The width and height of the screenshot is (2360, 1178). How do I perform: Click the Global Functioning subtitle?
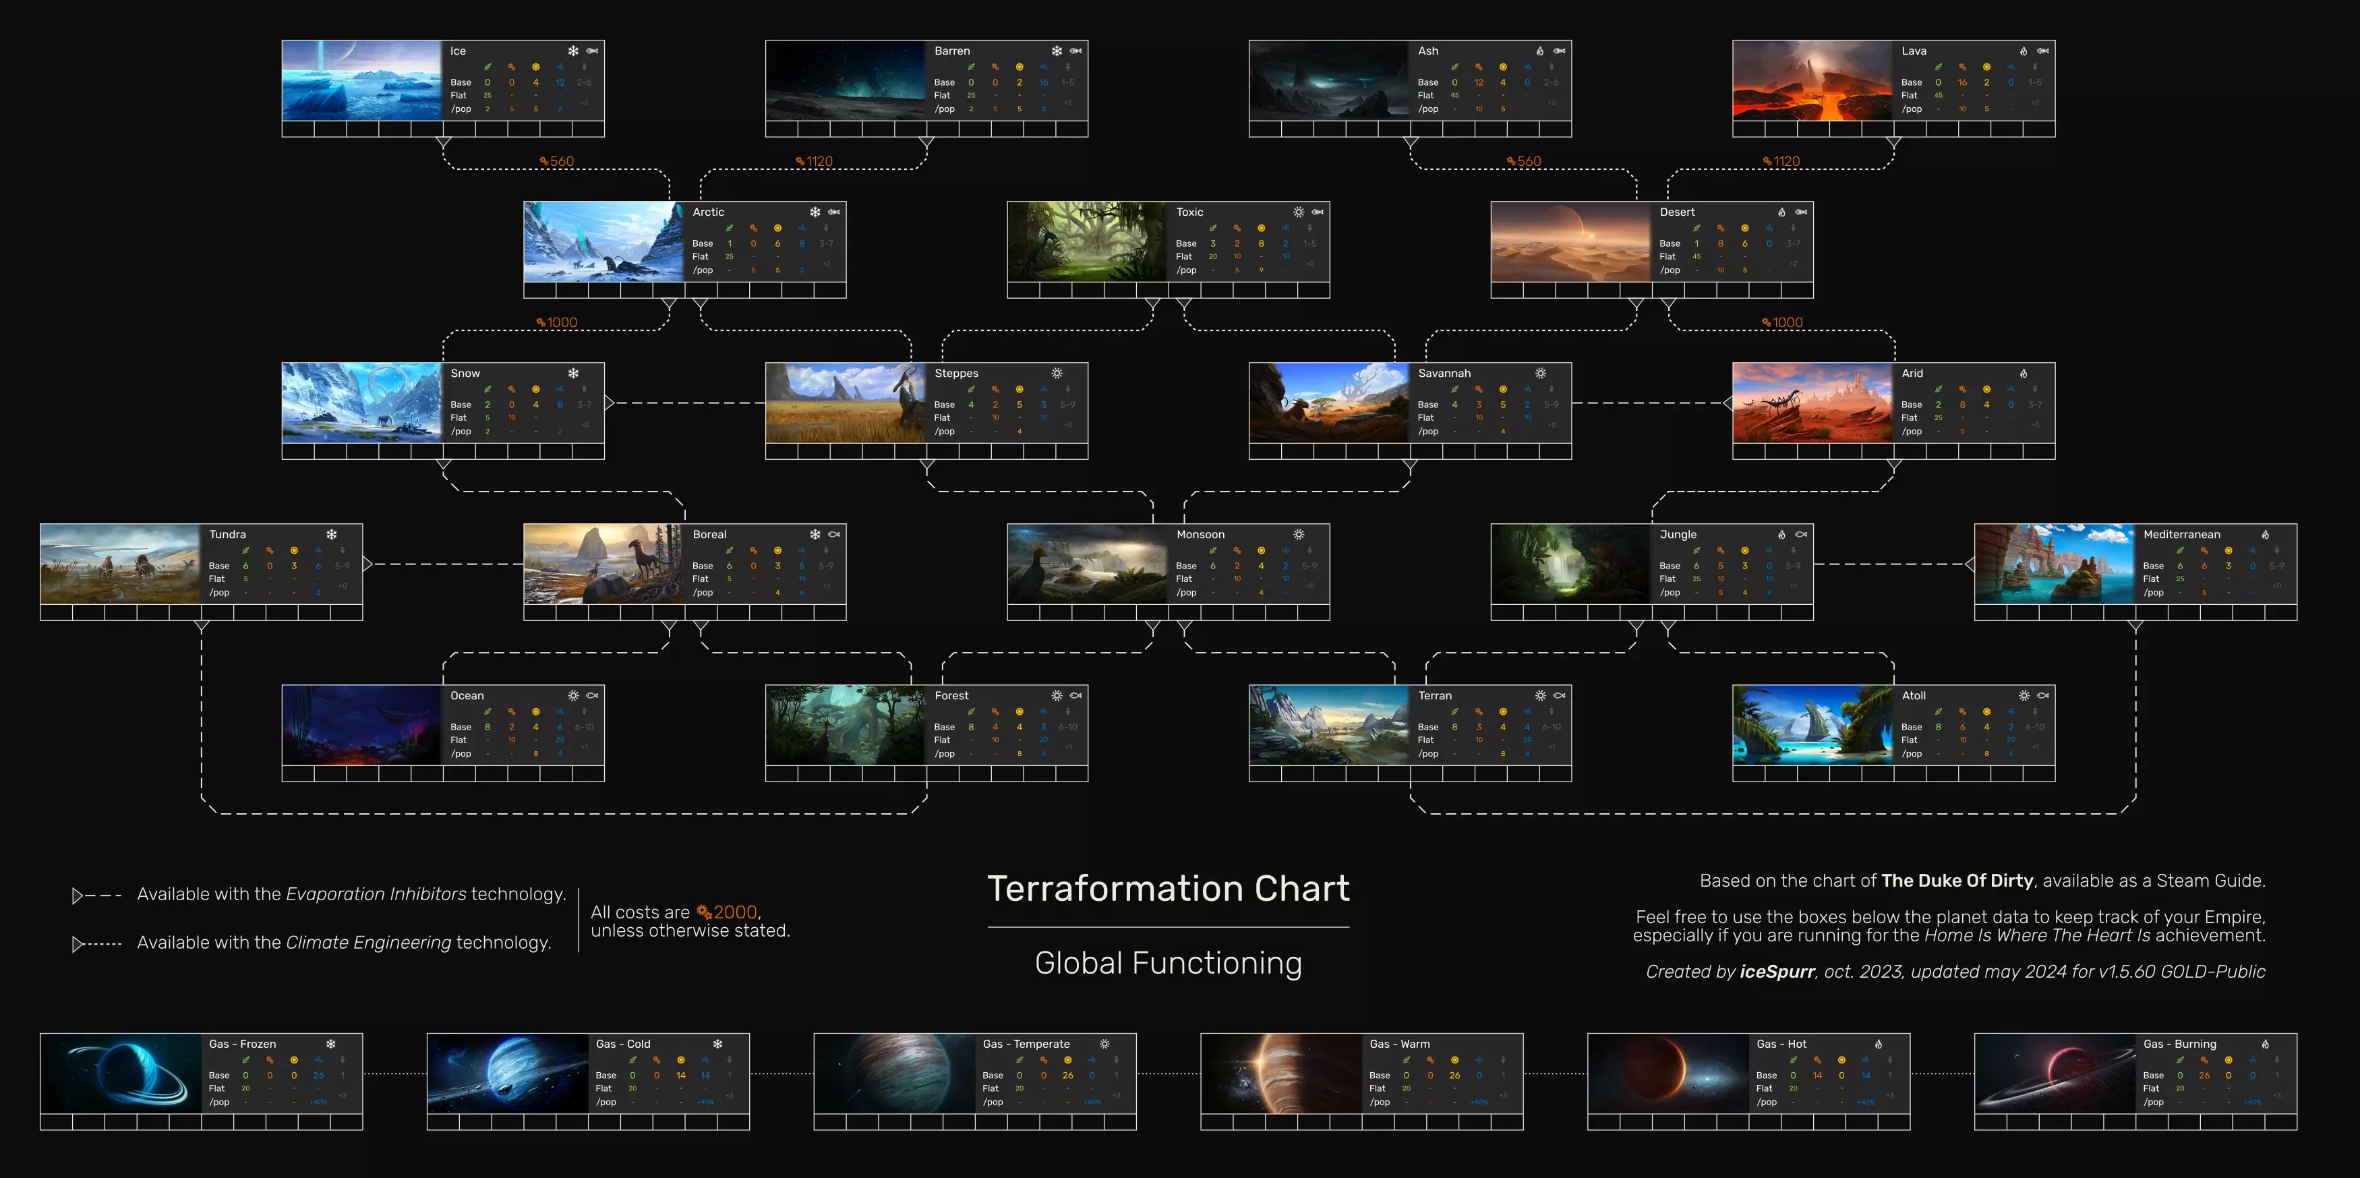point(1168,963)
